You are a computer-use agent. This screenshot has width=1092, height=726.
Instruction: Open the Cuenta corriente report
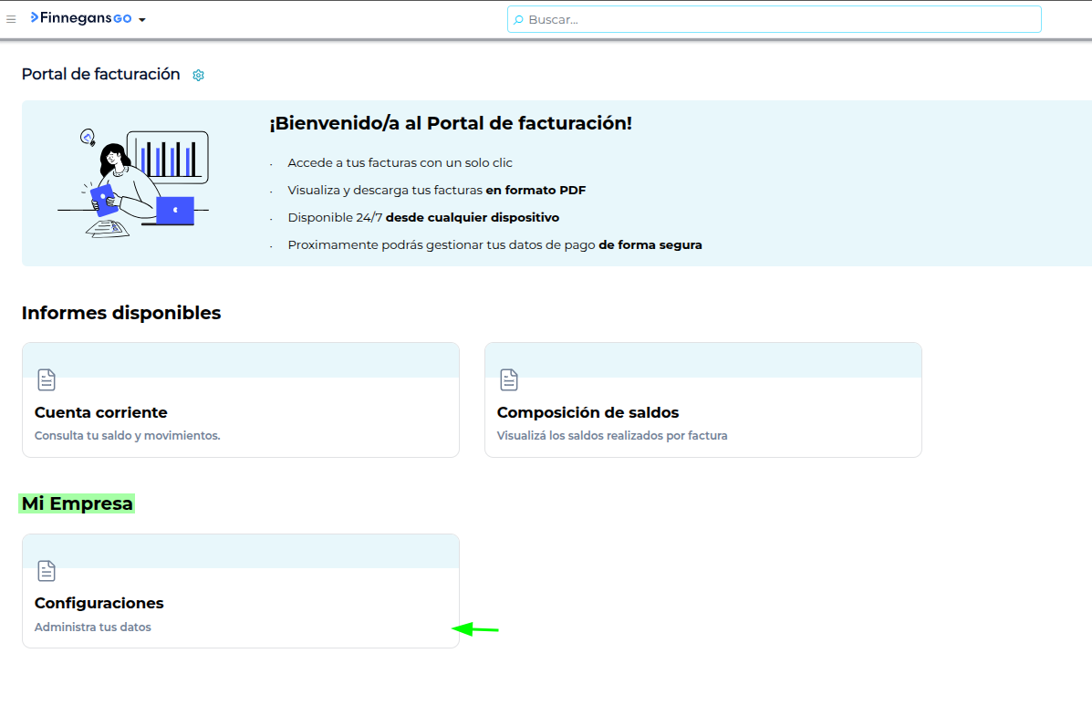(101, 412)
